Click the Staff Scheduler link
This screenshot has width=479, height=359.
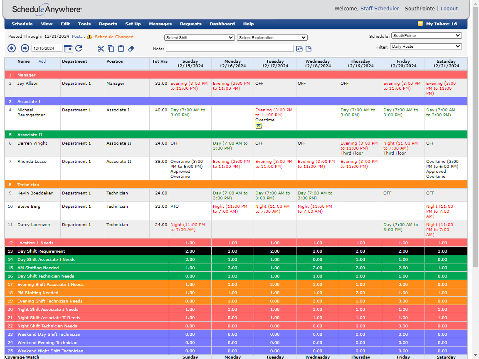coord(379,8)
